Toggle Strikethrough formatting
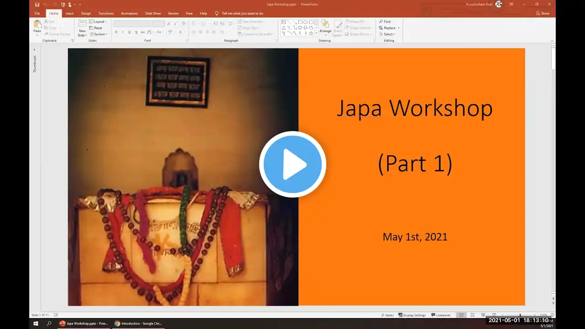Viewport: 585px width, 329px height. [x=143, y=32]
